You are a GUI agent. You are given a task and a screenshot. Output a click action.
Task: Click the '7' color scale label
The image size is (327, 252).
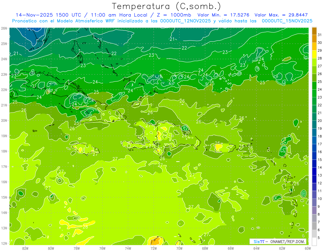(319, 222)
